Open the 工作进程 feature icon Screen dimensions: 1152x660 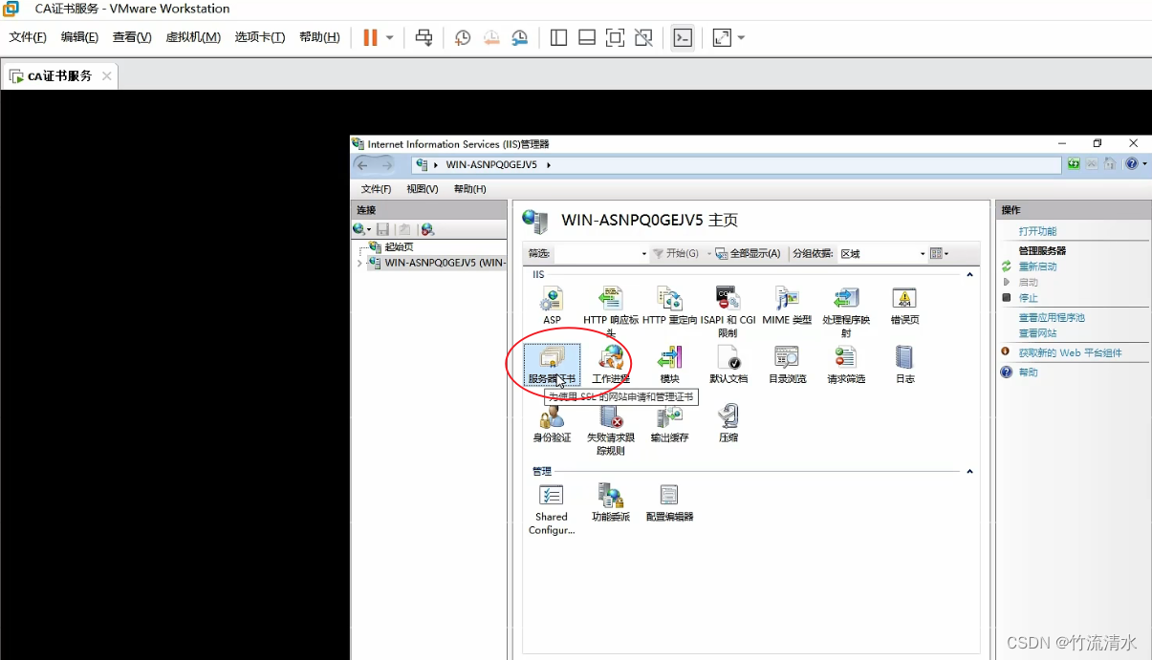tap(610, 358)
